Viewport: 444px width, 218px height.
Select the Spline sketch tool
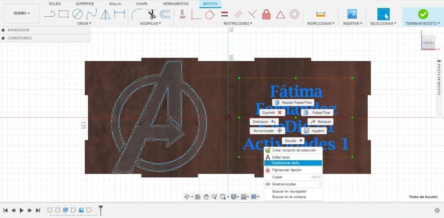[x=92, y=14]
